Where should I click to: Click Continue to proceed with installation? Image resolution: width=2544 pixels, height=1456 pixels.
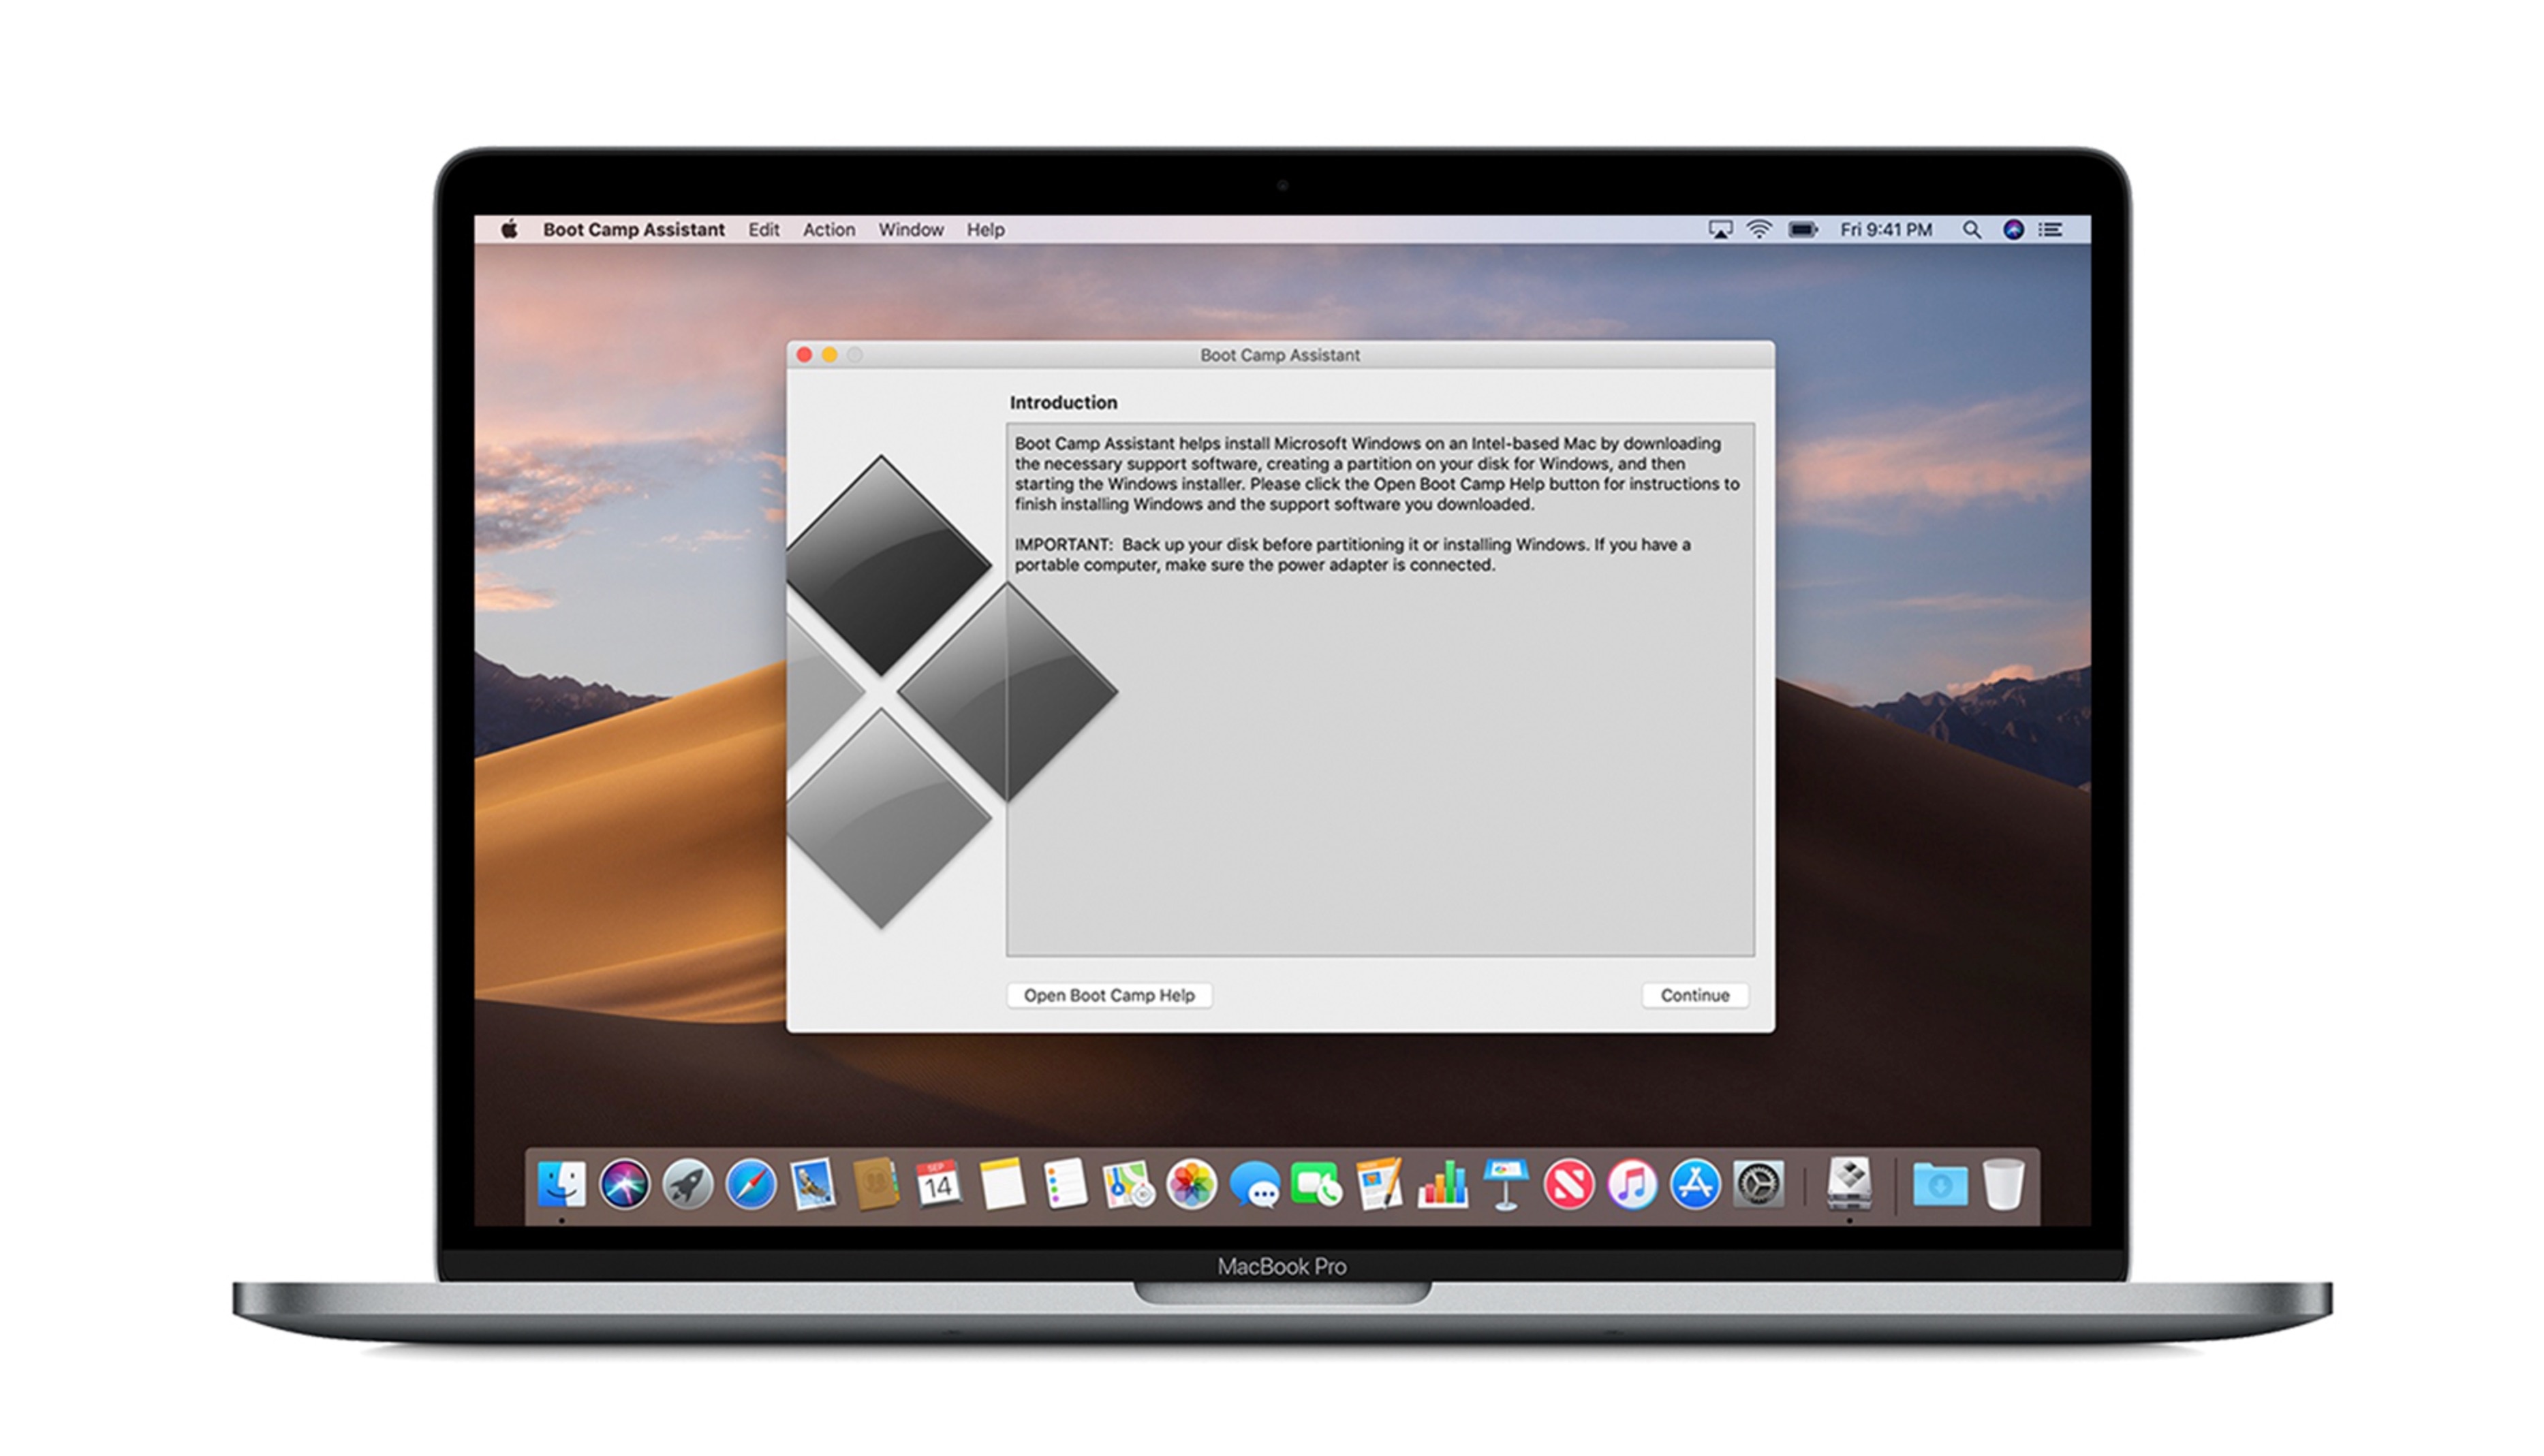click(x=1694, y=996)
